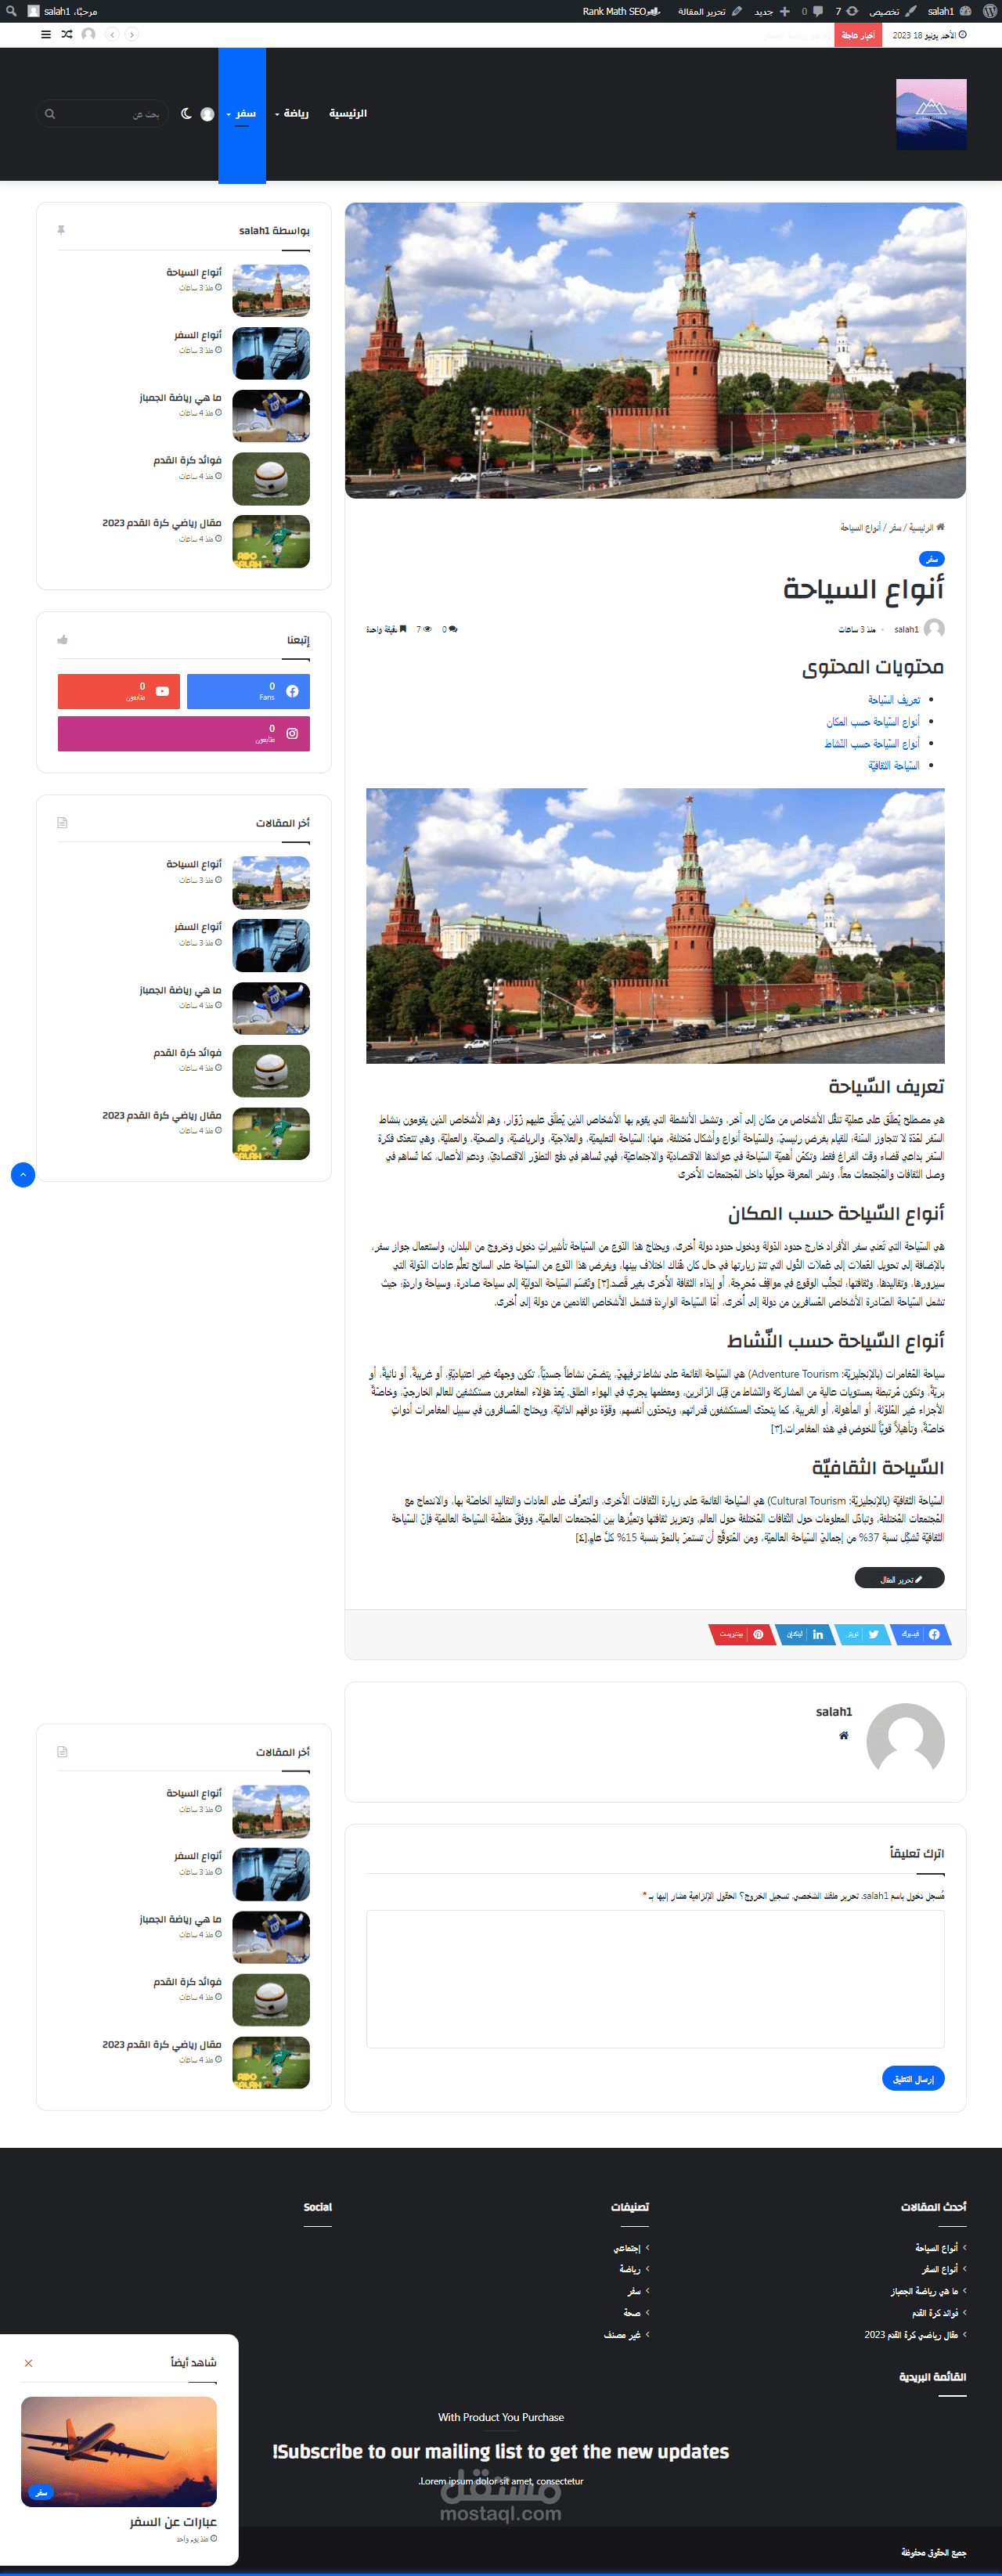The image size is (1002, 2576).
Task: Open الرئيسية in the main navigation
Action: coord(348,114)
